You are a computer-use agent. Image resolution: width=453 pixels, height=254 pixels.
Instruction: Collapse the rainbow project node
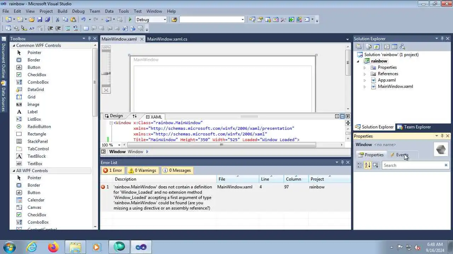[358, 61]
